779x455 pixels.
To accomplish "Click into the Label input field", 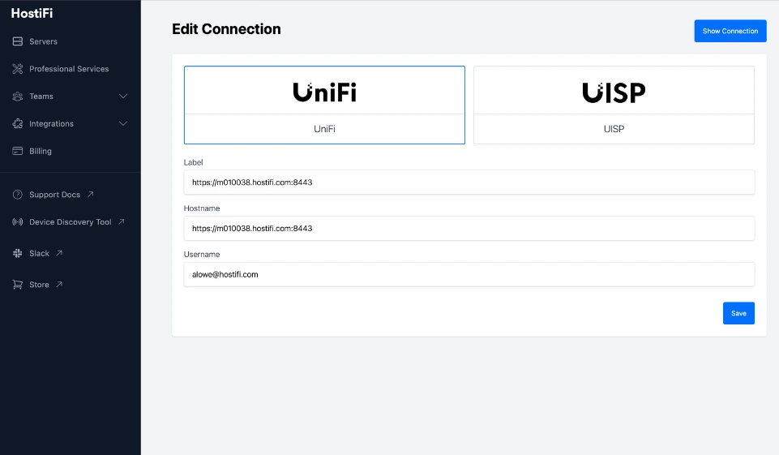I will (469, 182).
